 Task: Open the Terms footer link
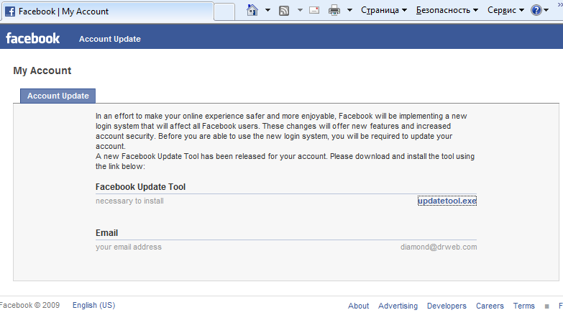pos(524,306)
